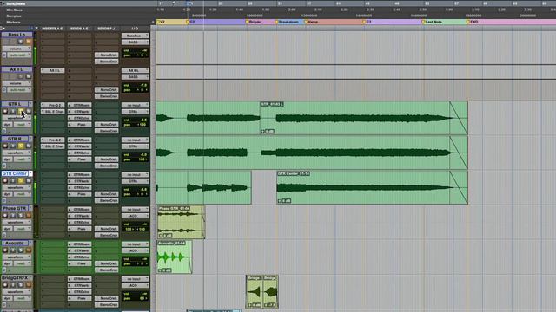The image size is (556, 312).
Task: Jump to Vamp marker
Action: pos(312,22)
